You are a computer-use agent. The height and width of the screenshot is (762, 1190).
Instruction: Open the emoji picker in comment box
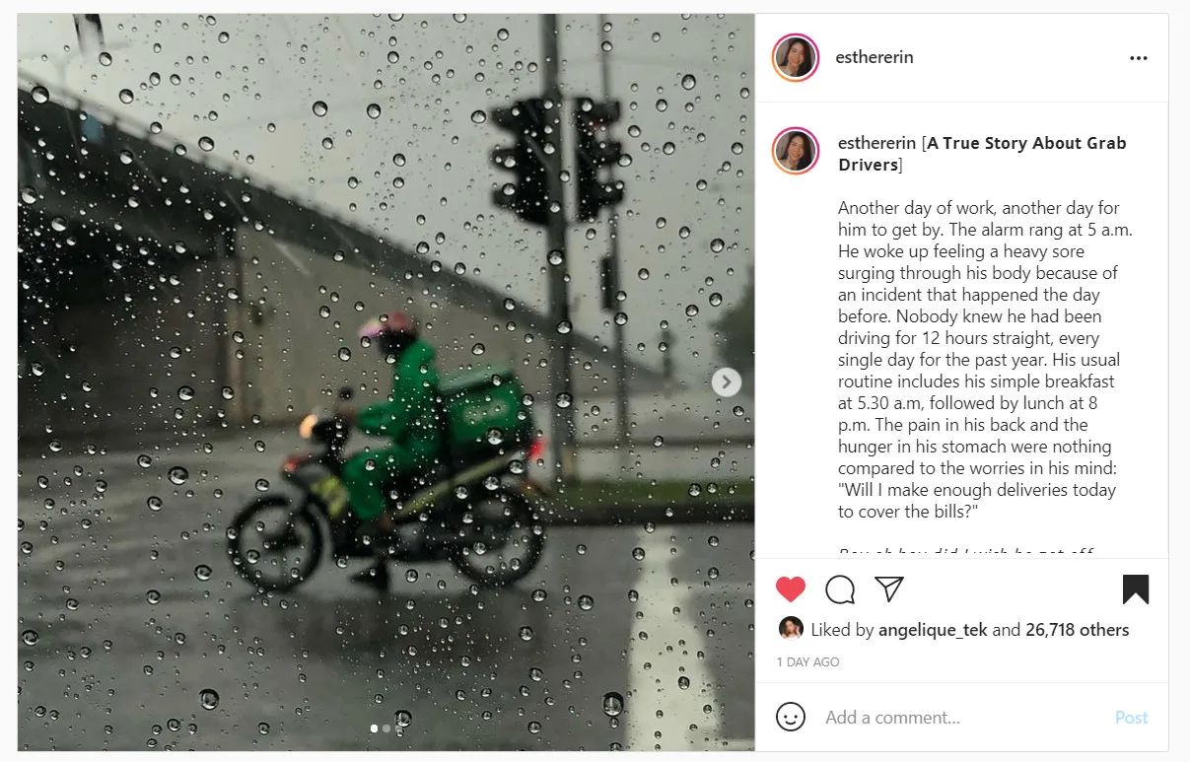(791, 717)
